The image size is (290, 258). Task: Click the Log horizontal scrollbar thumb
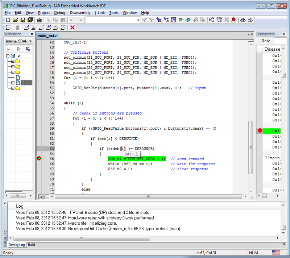[x=82, y=238]
